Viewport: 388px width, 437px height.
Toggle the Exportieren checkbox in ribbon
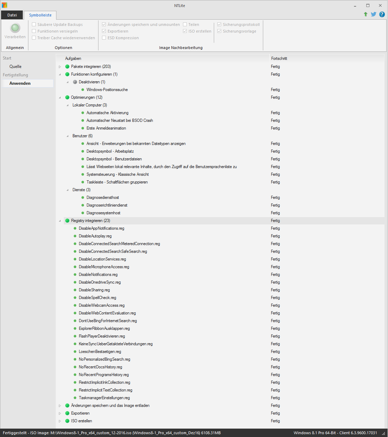104,31
